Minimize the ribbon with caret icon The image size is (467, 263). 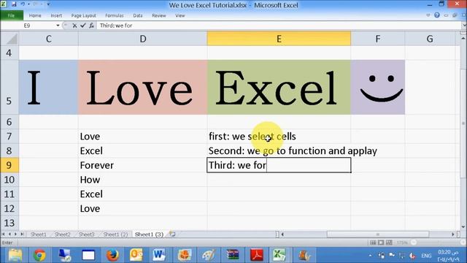point(428,15)
